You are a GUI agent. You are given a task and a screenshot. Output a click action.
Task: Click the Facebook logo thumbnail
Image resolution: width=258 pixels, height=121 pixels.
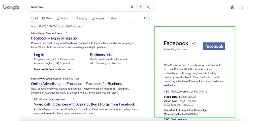coord(214,46)
